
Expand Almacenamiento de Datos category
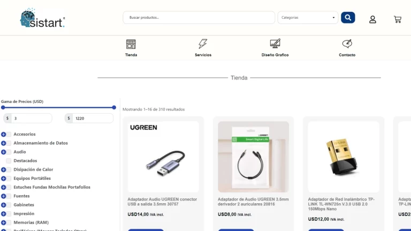click(3, 143)
